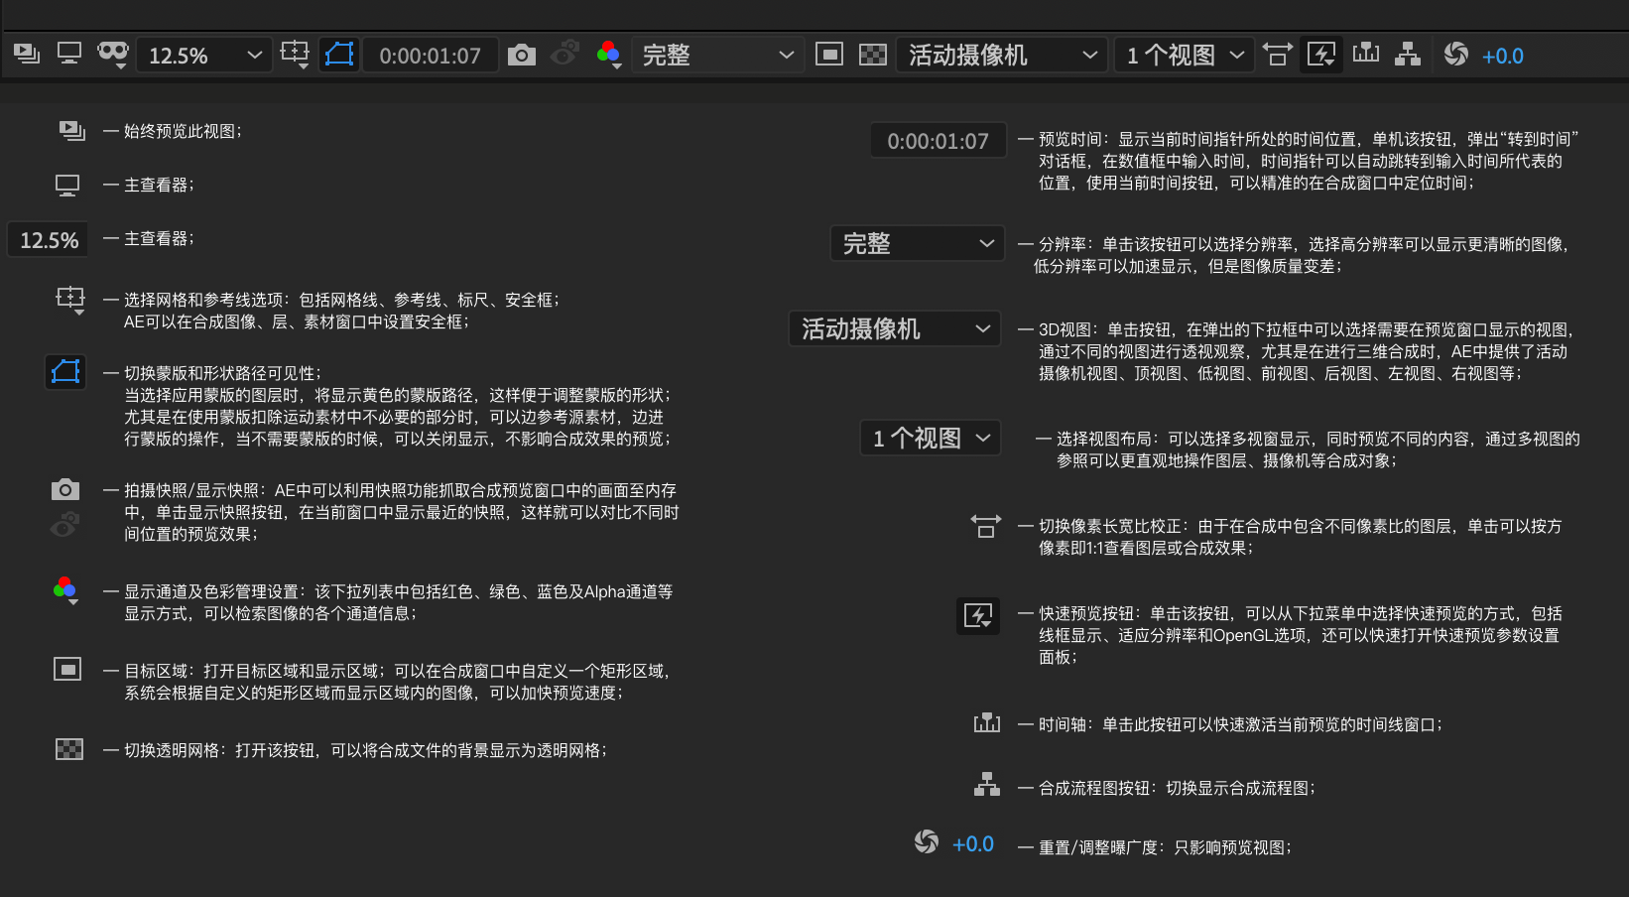The image size is (1629, 897).
Task: Click the timeline activation icon
Action: [1366, 55]
